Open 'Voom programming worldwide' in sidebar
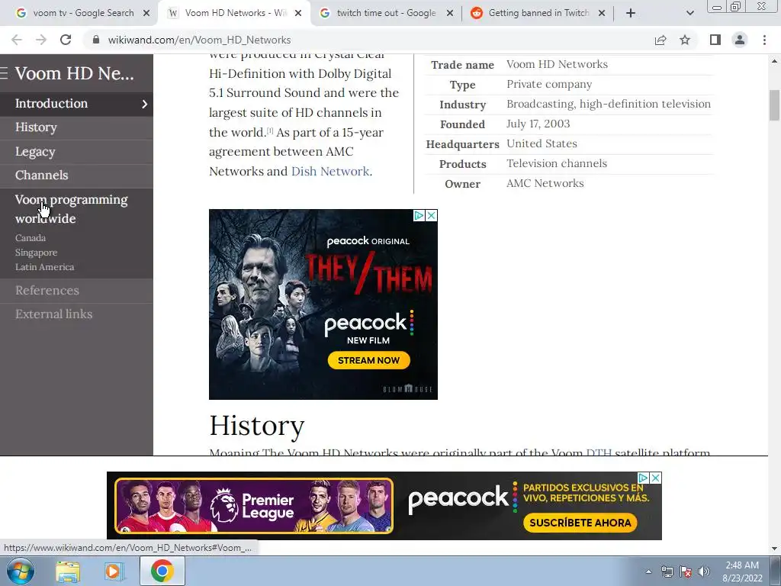 (x=71, y=209)
